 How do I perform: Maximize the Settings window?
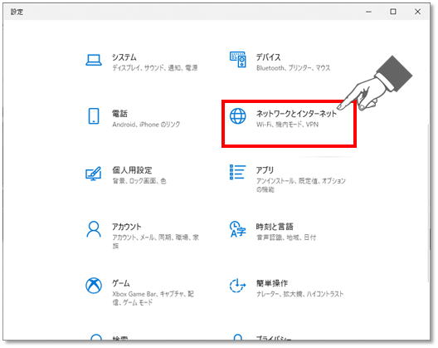click(x=393, y=12)
